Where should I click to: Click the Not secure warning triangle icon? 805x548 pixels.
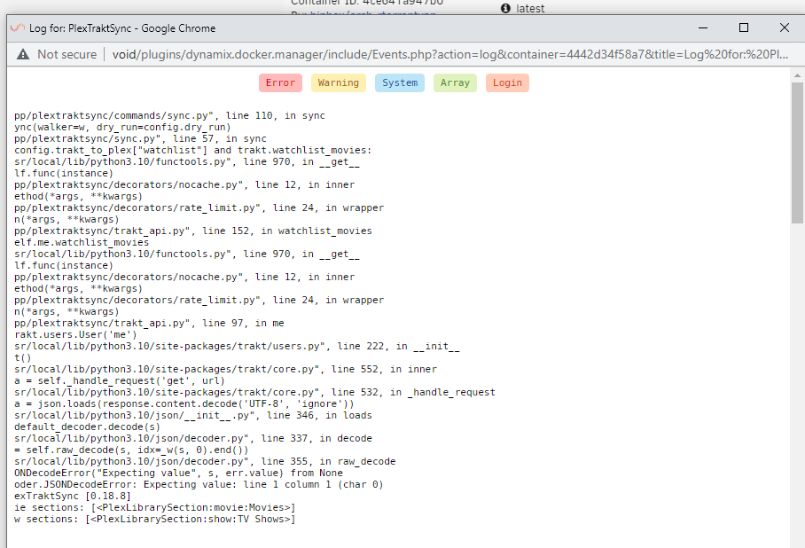pyautogui.click(x=23, y=54)
